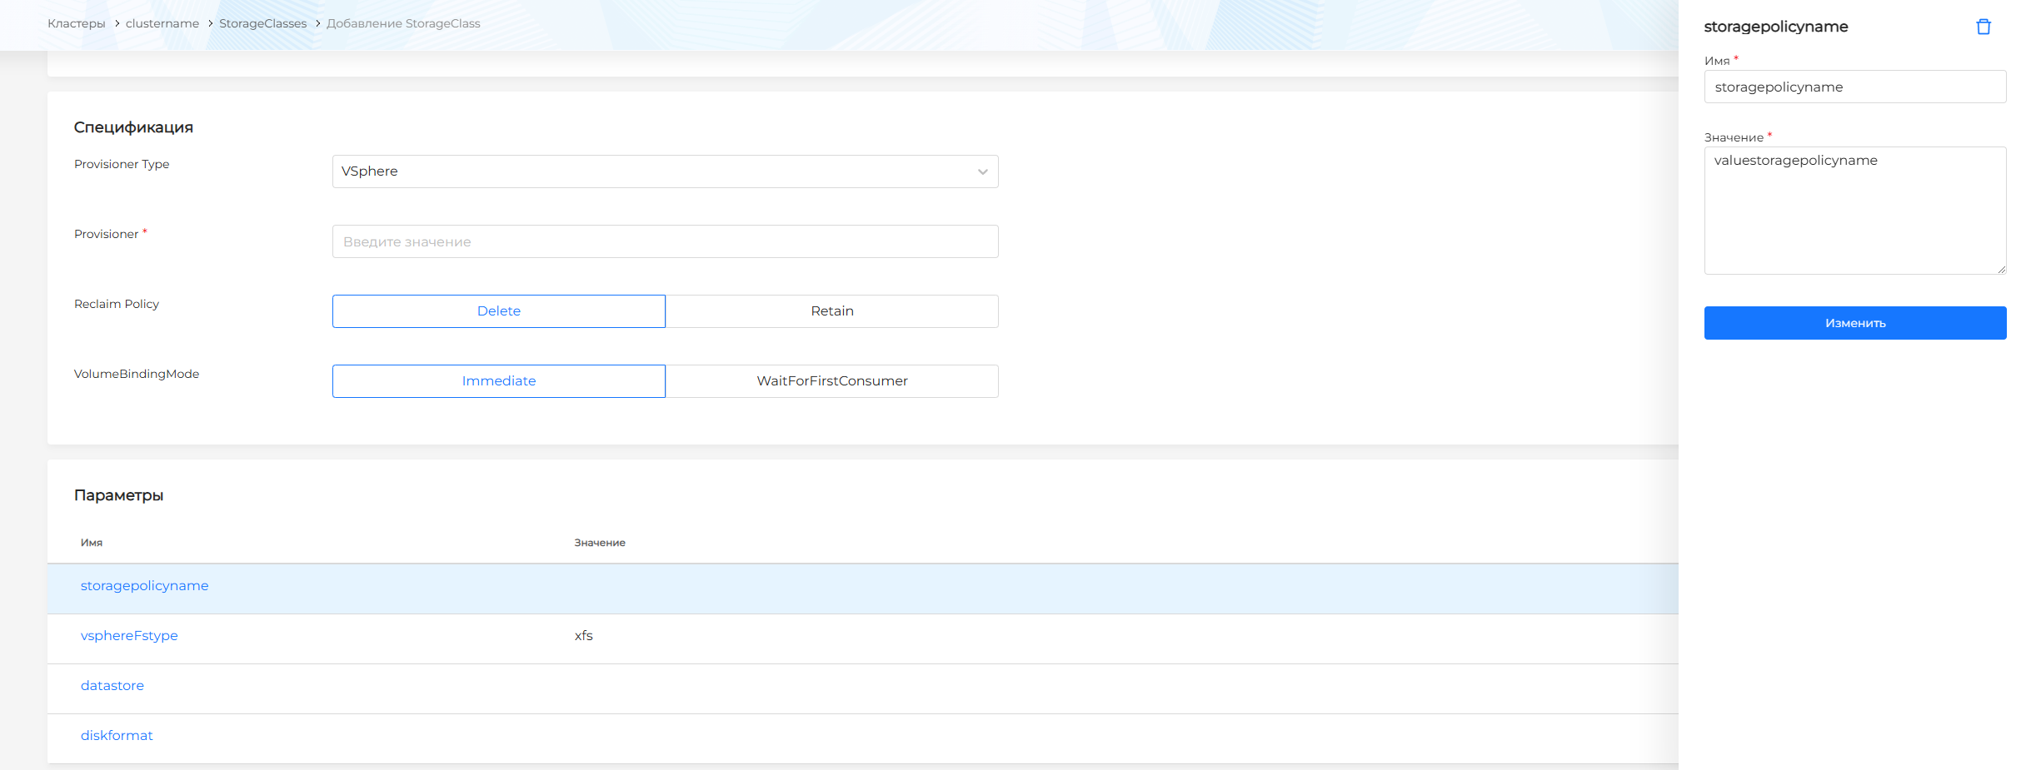
Task: Click the trash delete icon in side panel
Action: [x=1983, y=27]
